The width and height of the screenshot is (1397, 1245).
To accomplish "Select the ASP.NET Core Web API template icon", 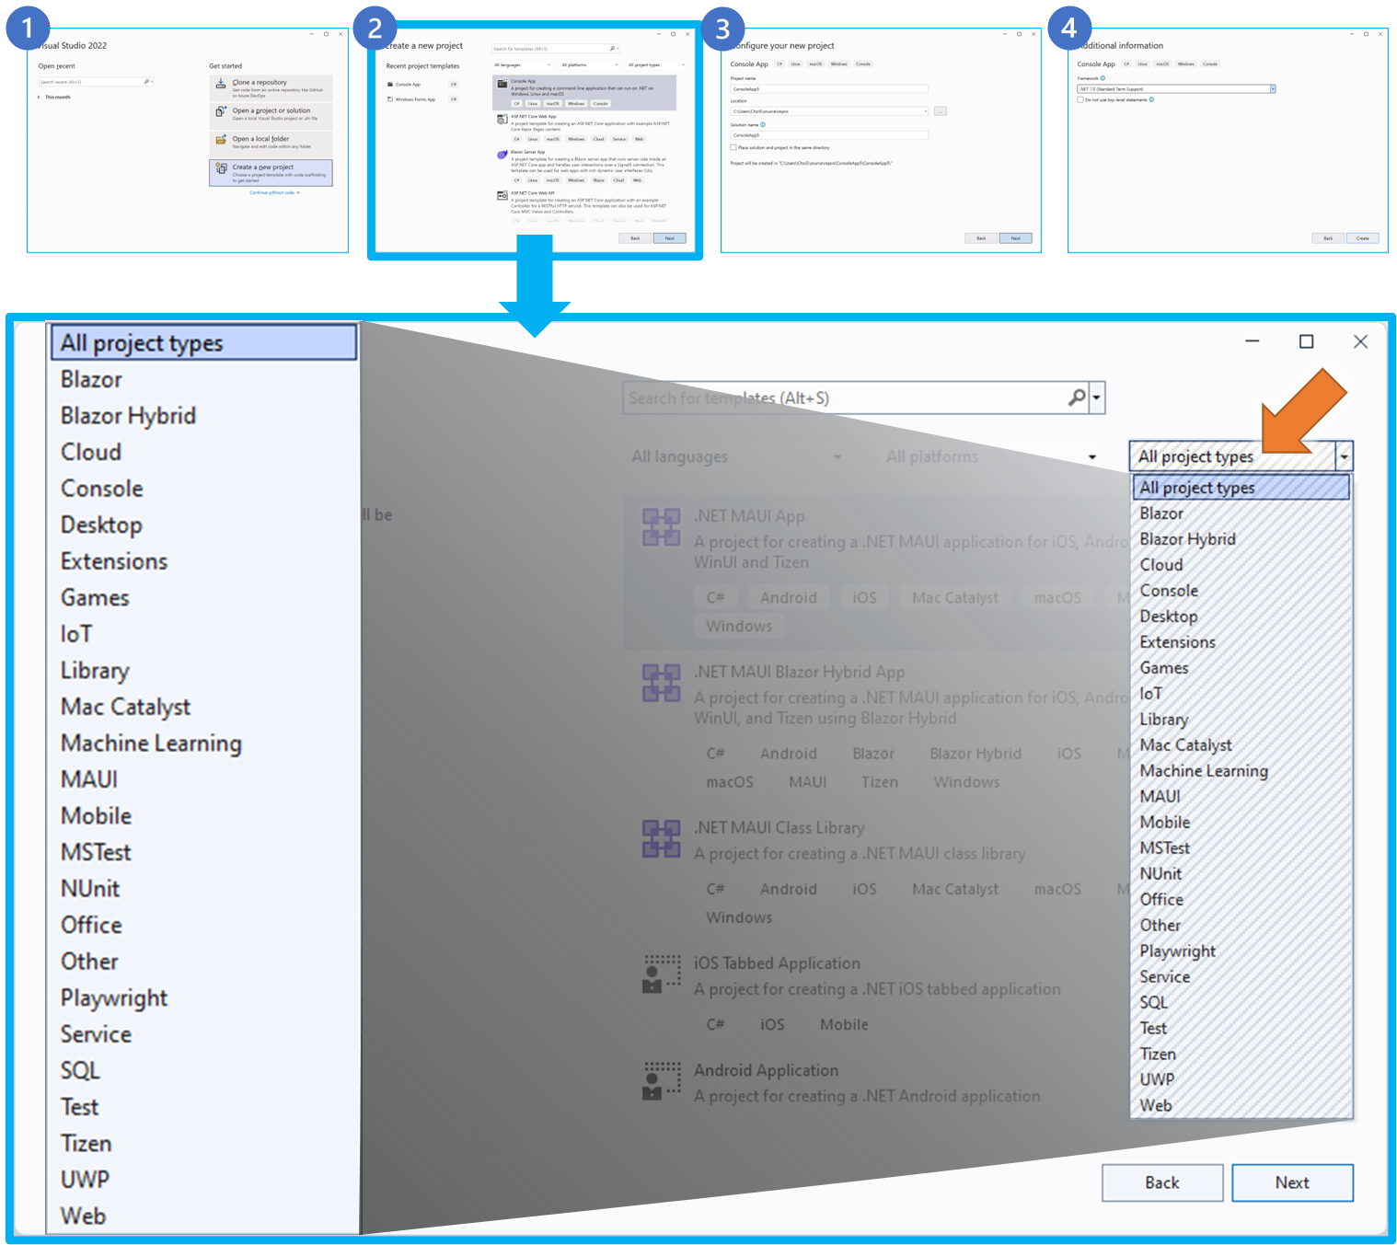I will pyautogui.click(x=502, y=195).
